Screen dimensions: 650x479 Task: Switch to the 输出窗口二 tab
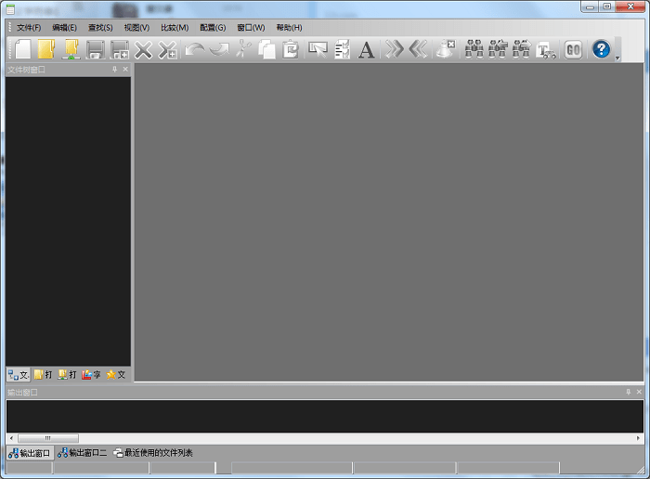[82, 453]
